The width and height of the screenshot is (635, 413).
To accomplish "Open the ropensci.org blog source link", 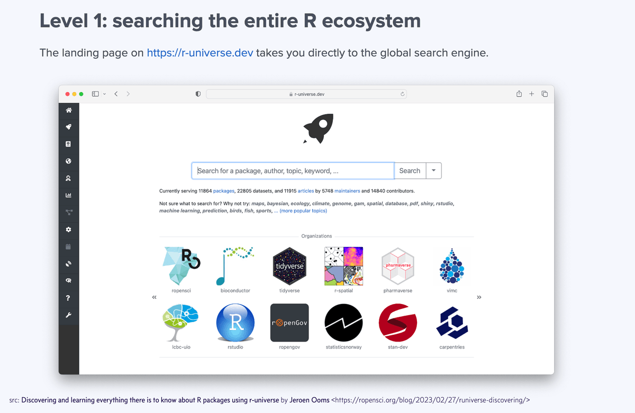I will (431, 400).
